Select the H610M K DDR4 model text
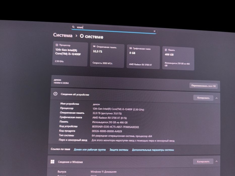This screenshot has width=235, height=176. click(x=61, y=83)
